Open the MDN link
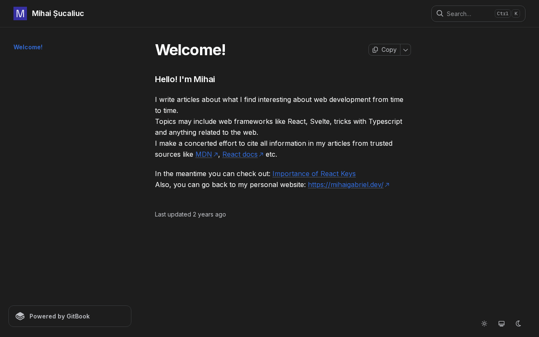Image resolution: width=539 pixels, height=337 pixels. pyautogui.click(x=203, y=154)
